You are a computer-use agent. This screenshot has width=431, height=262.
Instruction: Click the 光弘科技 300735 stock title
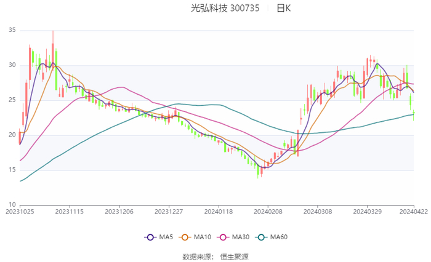pos(225,9)
